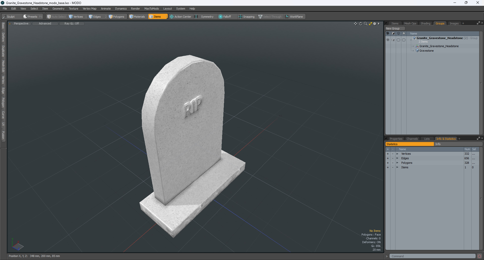Select the Gravestone mesh item
This screenshot has width=484, height=260.
point(427,51)
